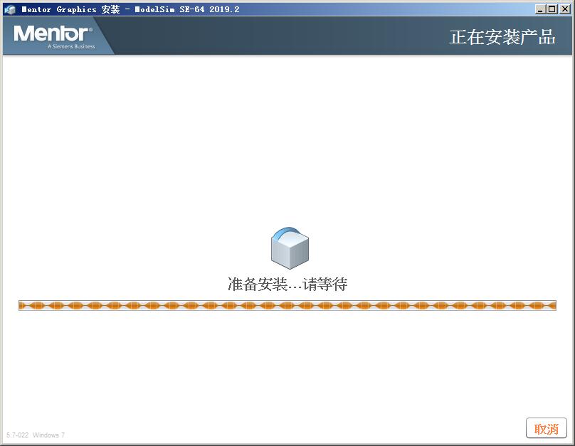This screenshot has height=446, width=575.
Task: Close the ModelSim installer window
Action: (x=565, y=9)
